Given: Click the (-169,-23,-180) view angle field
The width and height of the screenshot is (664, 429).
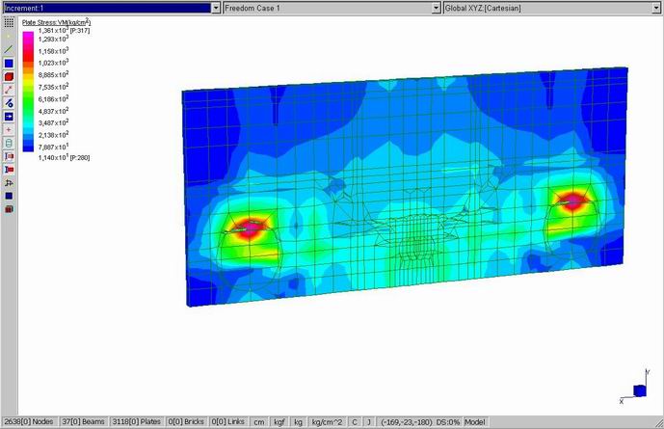Looking at the screenshot, I should coord(407,422).
